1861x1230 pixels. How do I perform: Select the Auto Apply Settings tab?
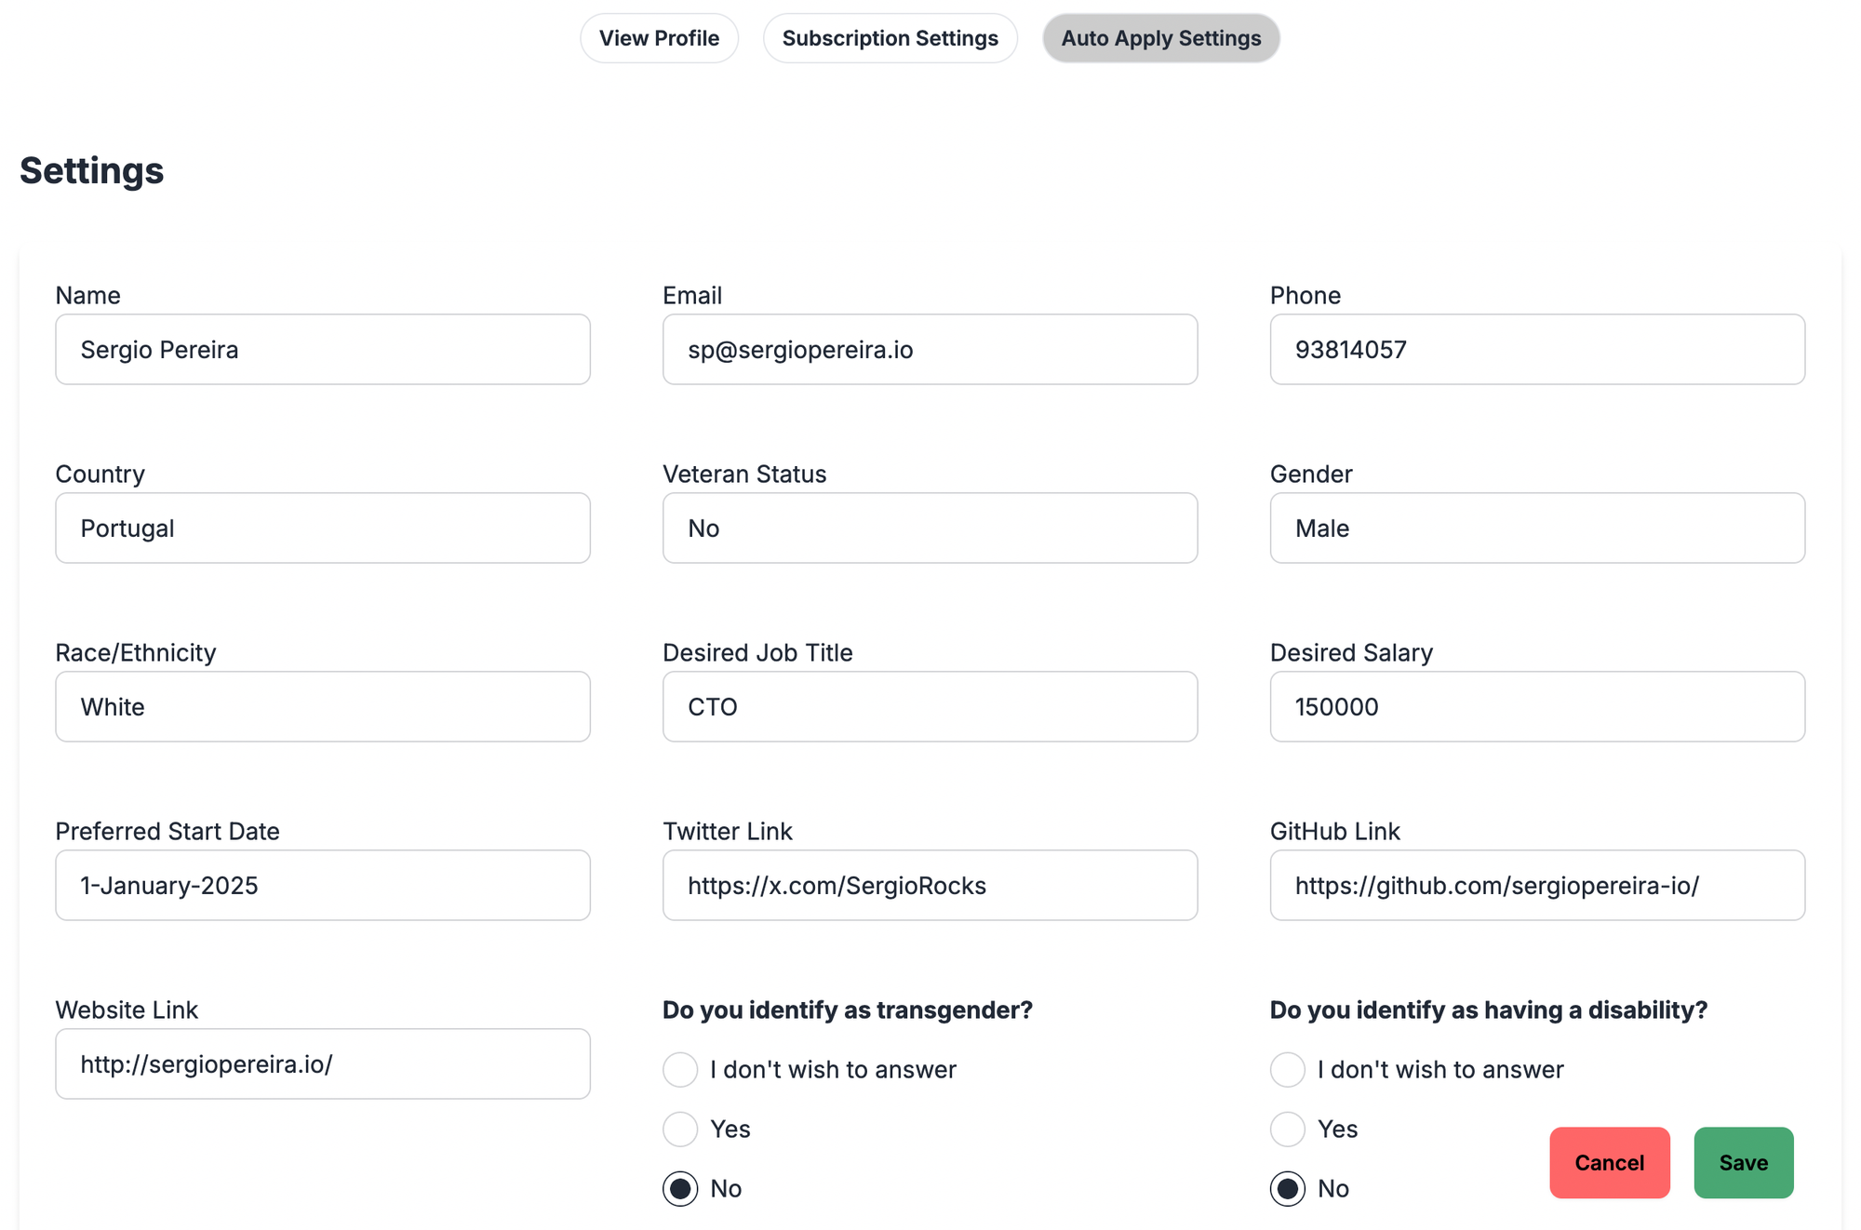(x=1160, y=38)
